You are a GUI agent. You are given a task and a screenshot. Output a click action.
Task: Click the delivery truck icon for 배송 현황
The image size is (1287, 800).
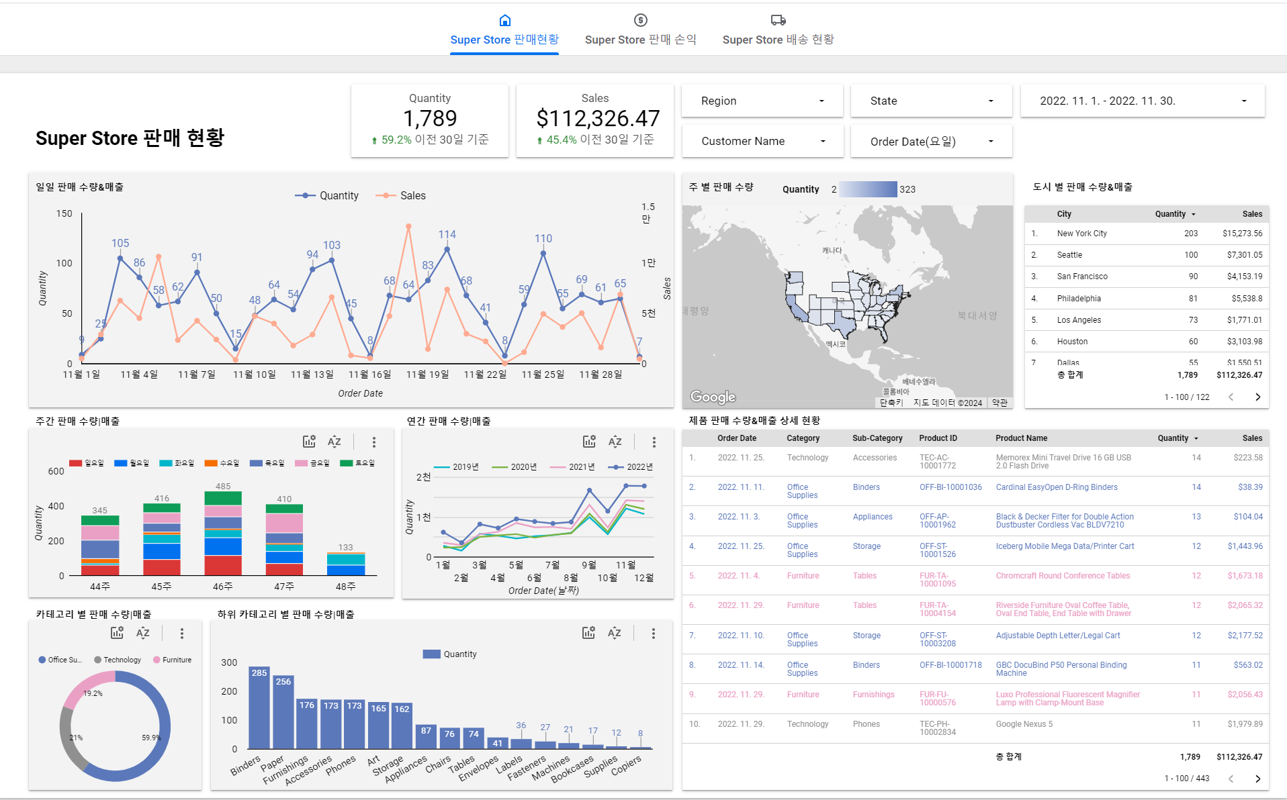click(x=778, y=20)
